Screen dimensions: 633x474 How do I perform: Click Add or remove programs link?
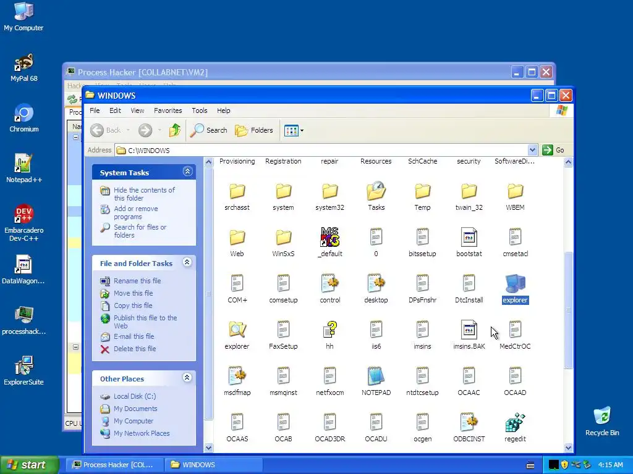(135, 212)
